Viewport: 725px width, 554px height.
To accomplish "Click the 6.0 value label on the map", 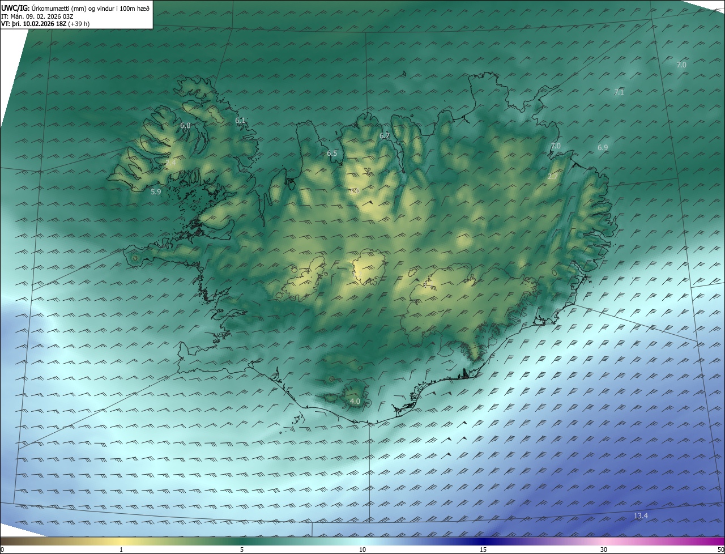I will (x=185, y=126).
